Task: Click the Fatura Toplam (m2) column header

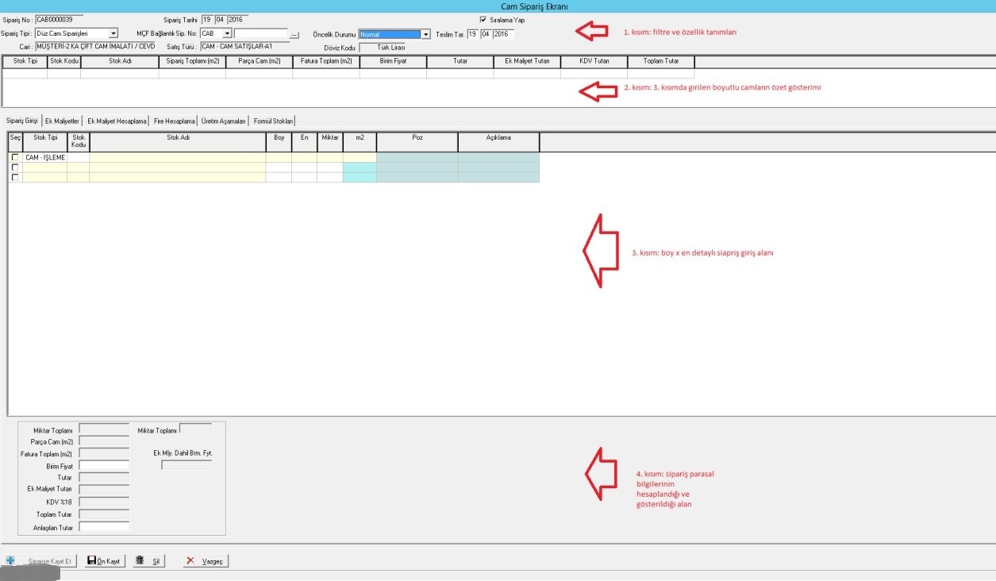Action: click(x=326, y=61)
